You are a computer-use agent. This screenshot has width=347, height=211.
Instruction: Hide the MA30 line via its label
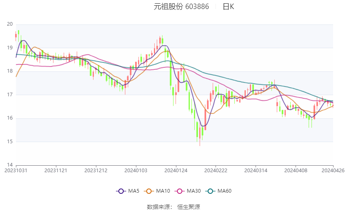coord(194,191)
